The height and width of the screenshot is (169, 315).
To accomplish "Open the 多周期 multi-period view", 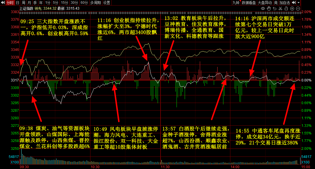I will pyautogui.click(x=95, y=3).
